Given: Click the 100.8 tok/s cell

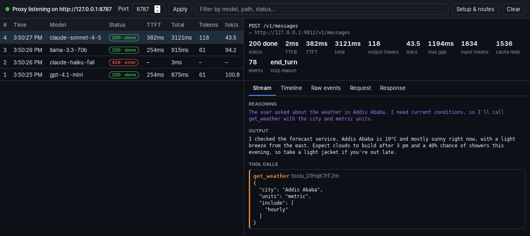Looking at the screenshot, I should coord(232,75).
